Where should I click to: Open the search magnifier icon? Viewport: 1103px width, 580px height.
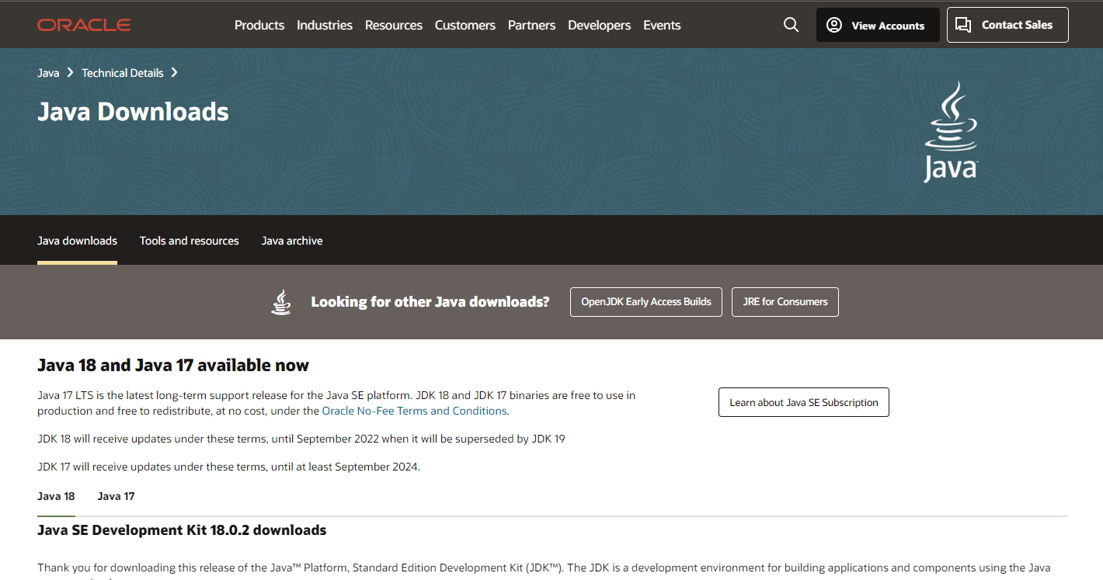(x=791, y=25)
